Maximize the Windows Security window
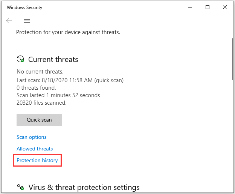This screenshot has width=235, height=194. 208,7
